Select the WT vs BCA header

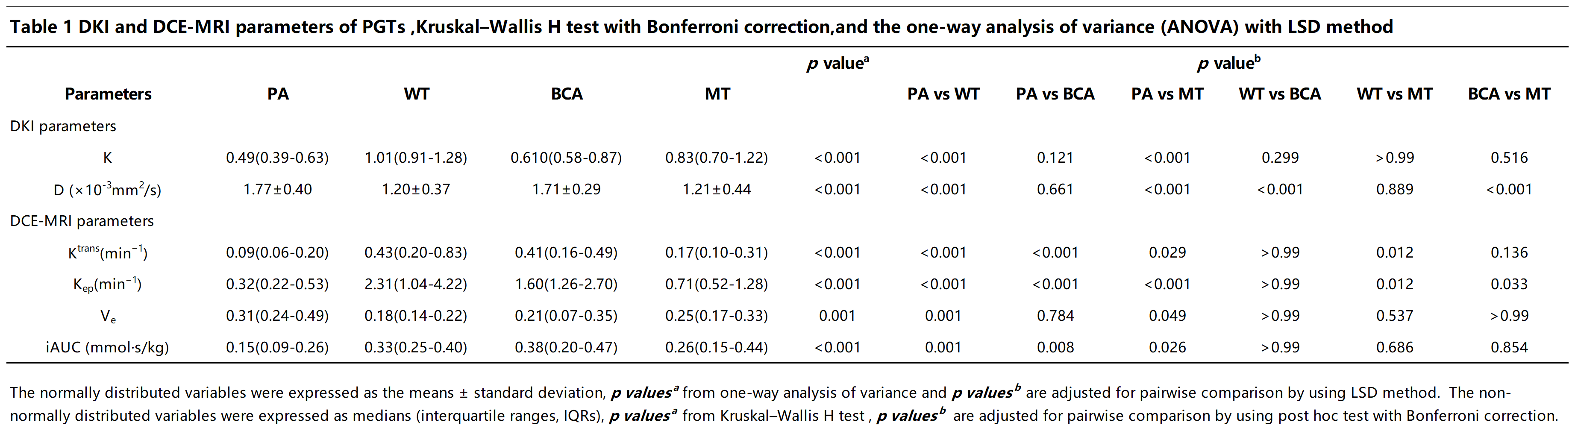1280,94
